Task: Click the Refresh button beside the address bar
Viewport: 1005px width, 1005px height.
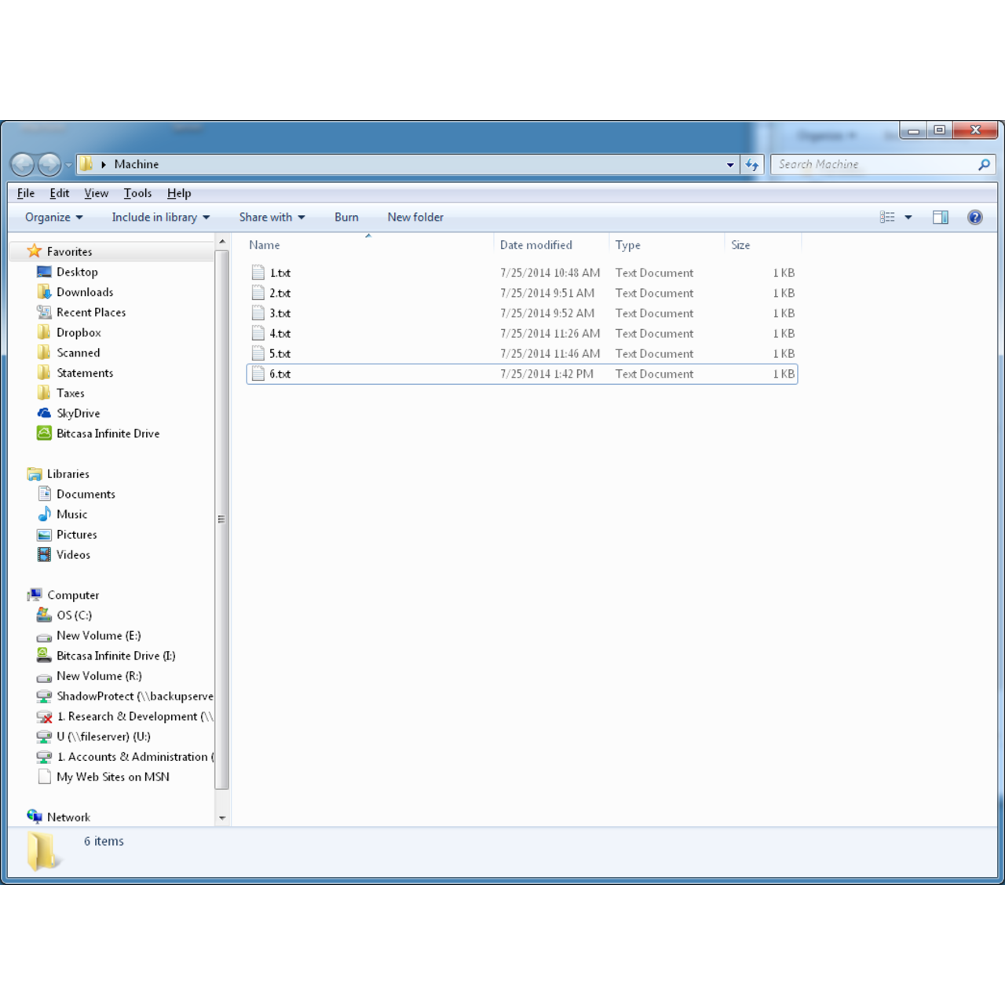Action: pos(751,164)
